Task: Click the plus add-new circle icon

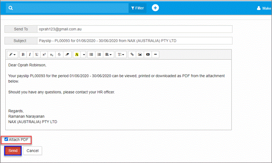Action: click(155, 8)
